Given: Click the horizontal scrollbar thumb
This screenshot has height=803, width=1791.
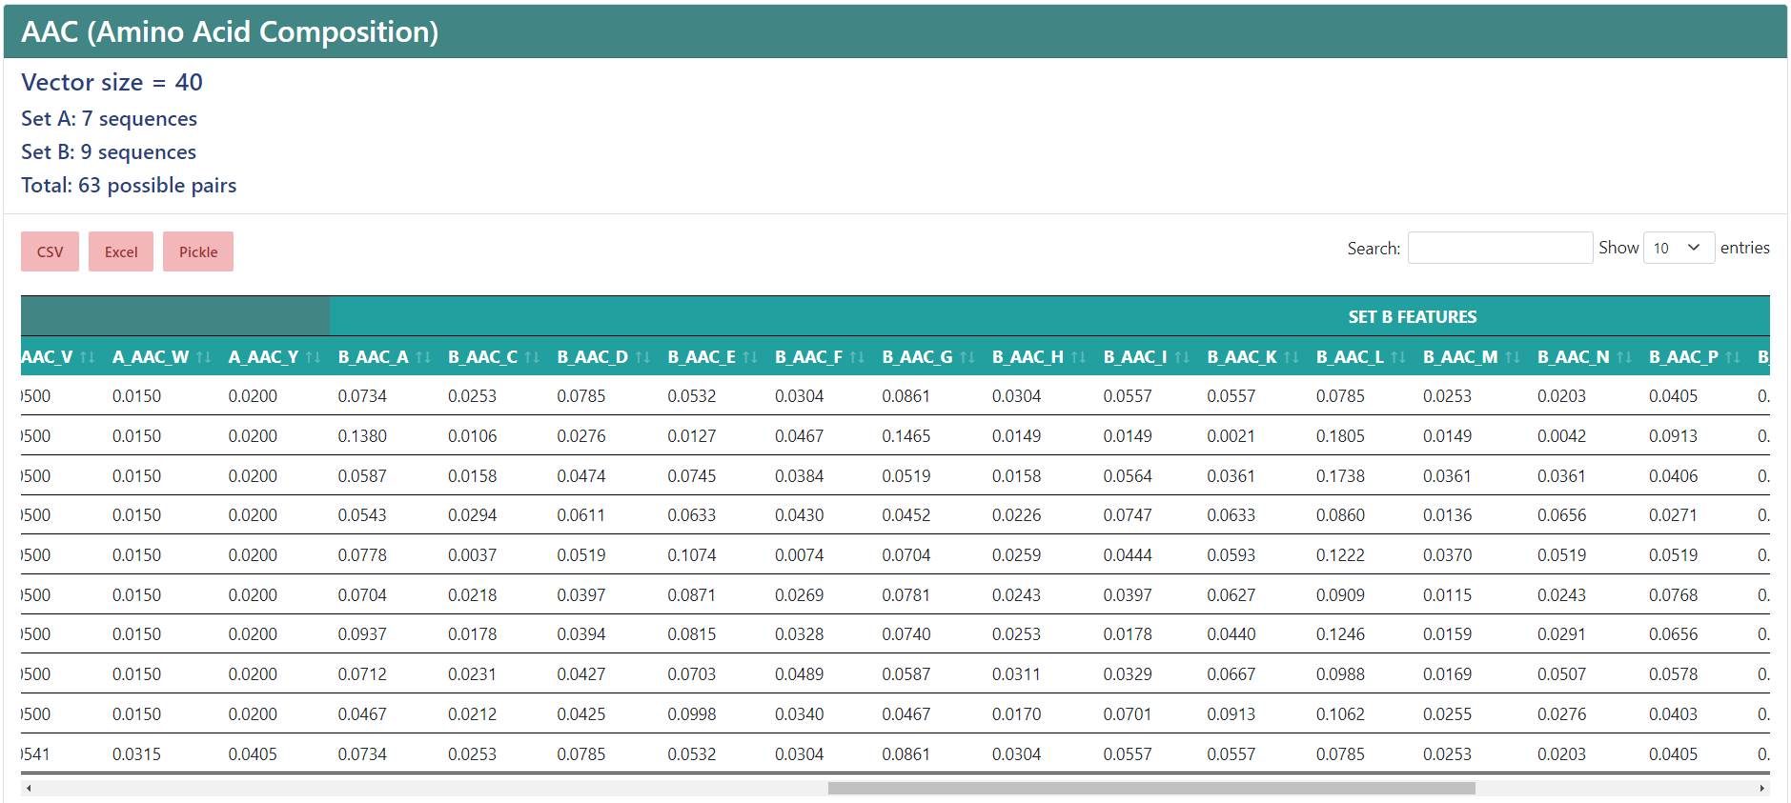Looking at the screenshot, I should [x=1150, y=788].
